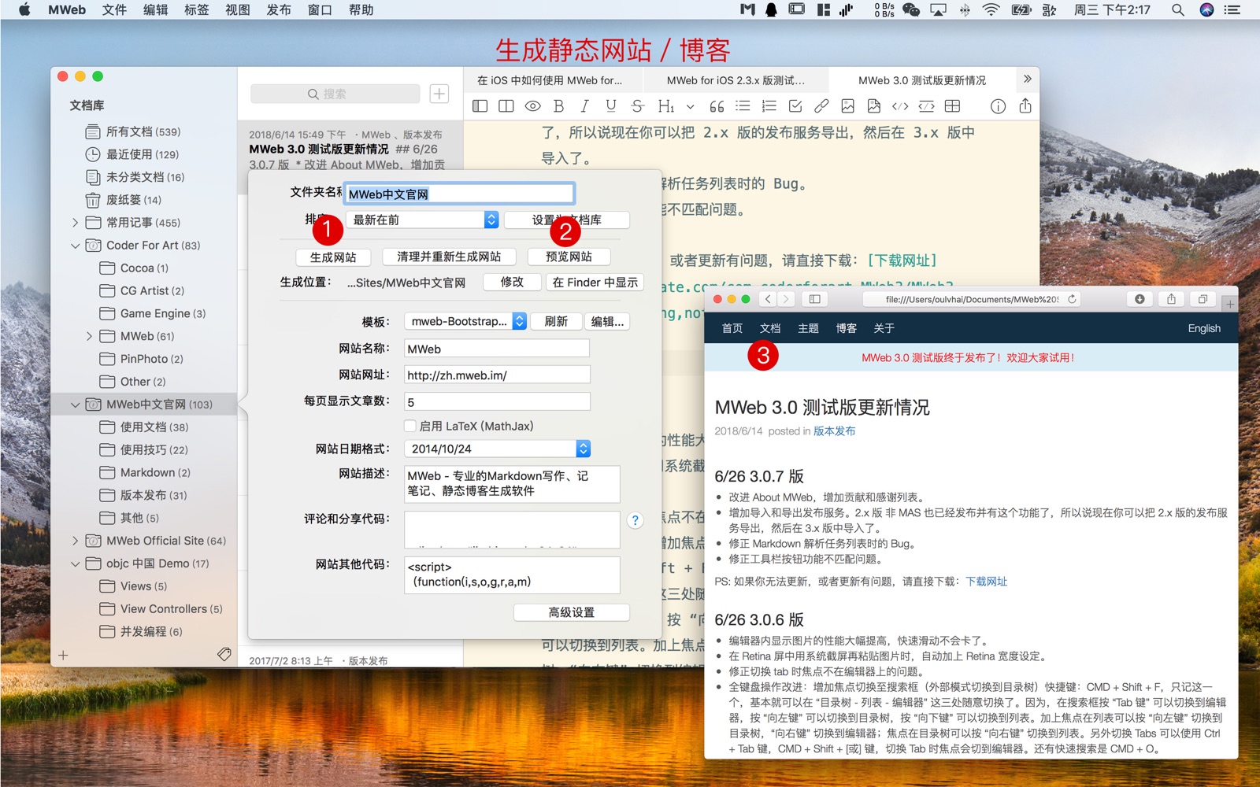The width and height of the screenshot is (1260, 787).
Task: Insert a table in the editor
Action: [x=953, y=106]
